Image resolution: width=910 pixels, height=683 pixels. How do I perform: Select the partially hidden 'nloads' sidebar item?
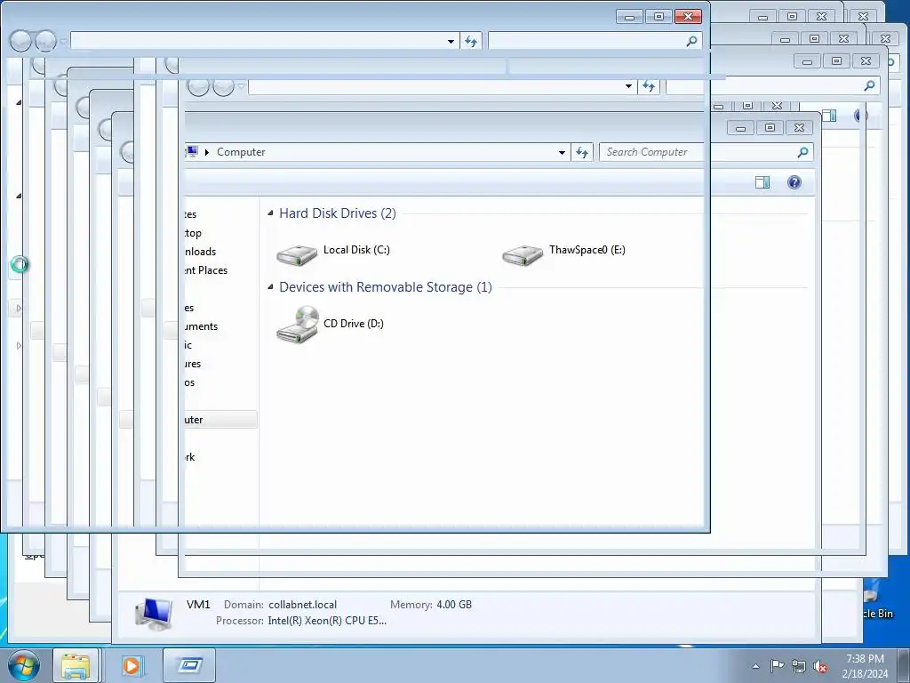(200, 252)
